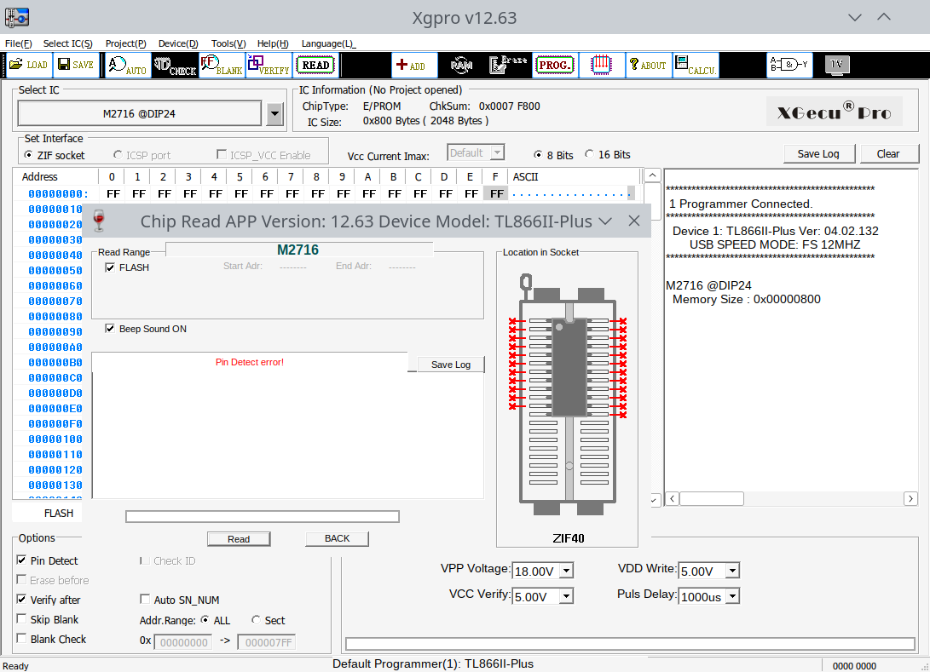This screenshot has width=930, height=672.
Task: Click the BLANK check toolbar icon
Action: pos(221,65)
